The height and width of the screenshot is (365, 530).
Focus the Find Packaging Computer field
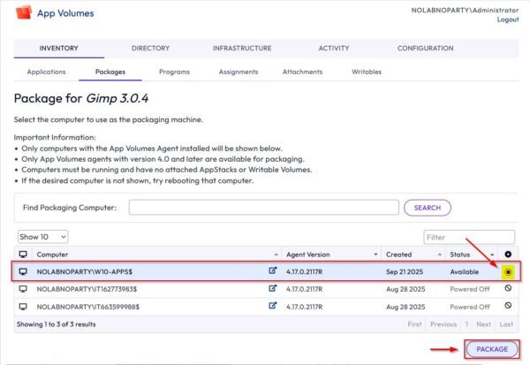[x=263, y=208]
